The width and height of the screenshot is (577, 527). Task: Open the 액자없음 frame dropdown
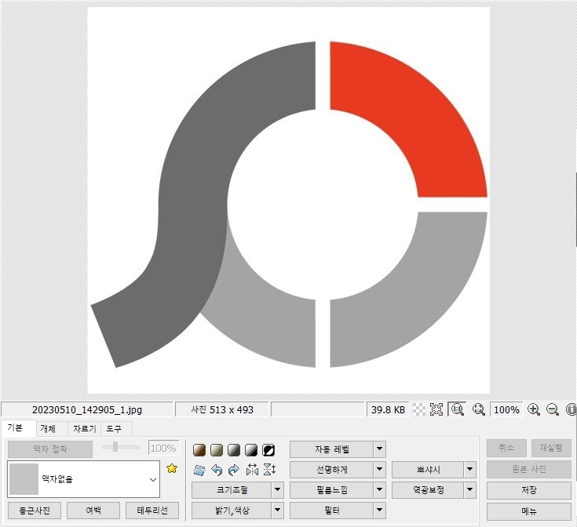click(153, 480)
